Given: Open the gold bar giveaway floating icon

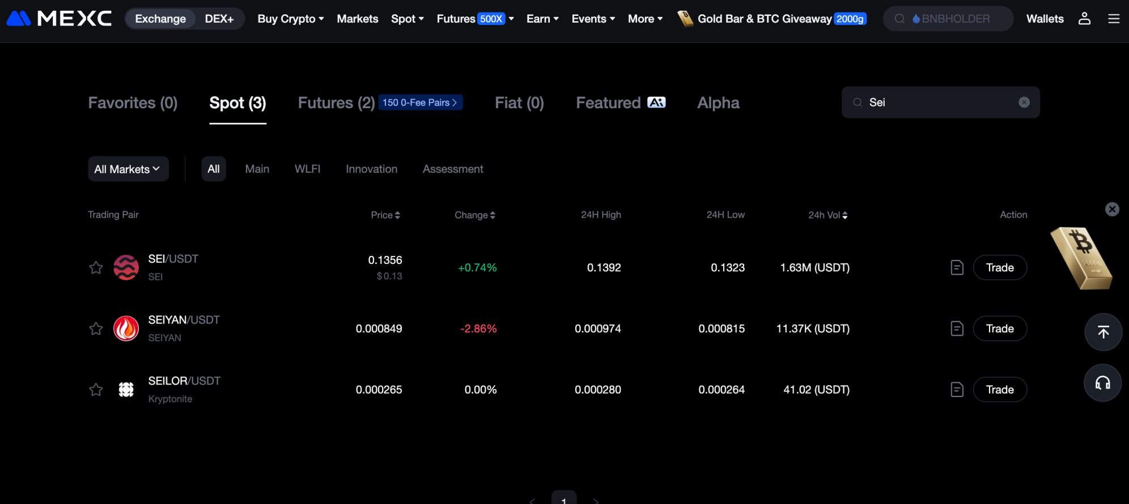Looking at the screenshot, I should (x=1081, y=258).
